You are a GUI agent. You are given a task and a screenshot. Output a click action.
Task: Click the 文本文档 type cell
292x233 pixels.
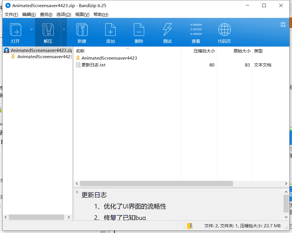click(263, 65)
